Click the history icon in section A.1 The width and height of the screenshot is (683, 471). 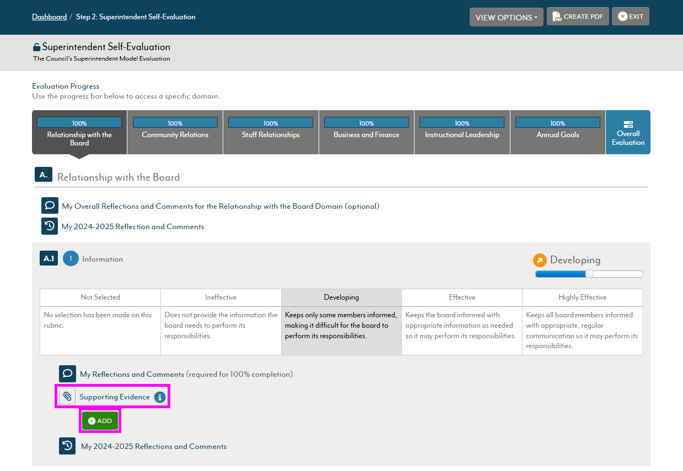67,446
